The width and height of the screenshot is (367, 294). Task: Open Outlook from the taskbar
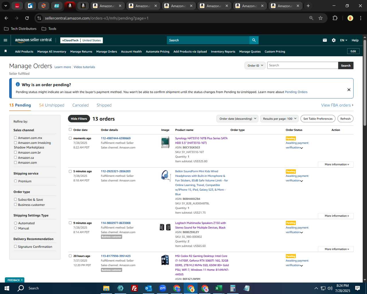(148, 288)
